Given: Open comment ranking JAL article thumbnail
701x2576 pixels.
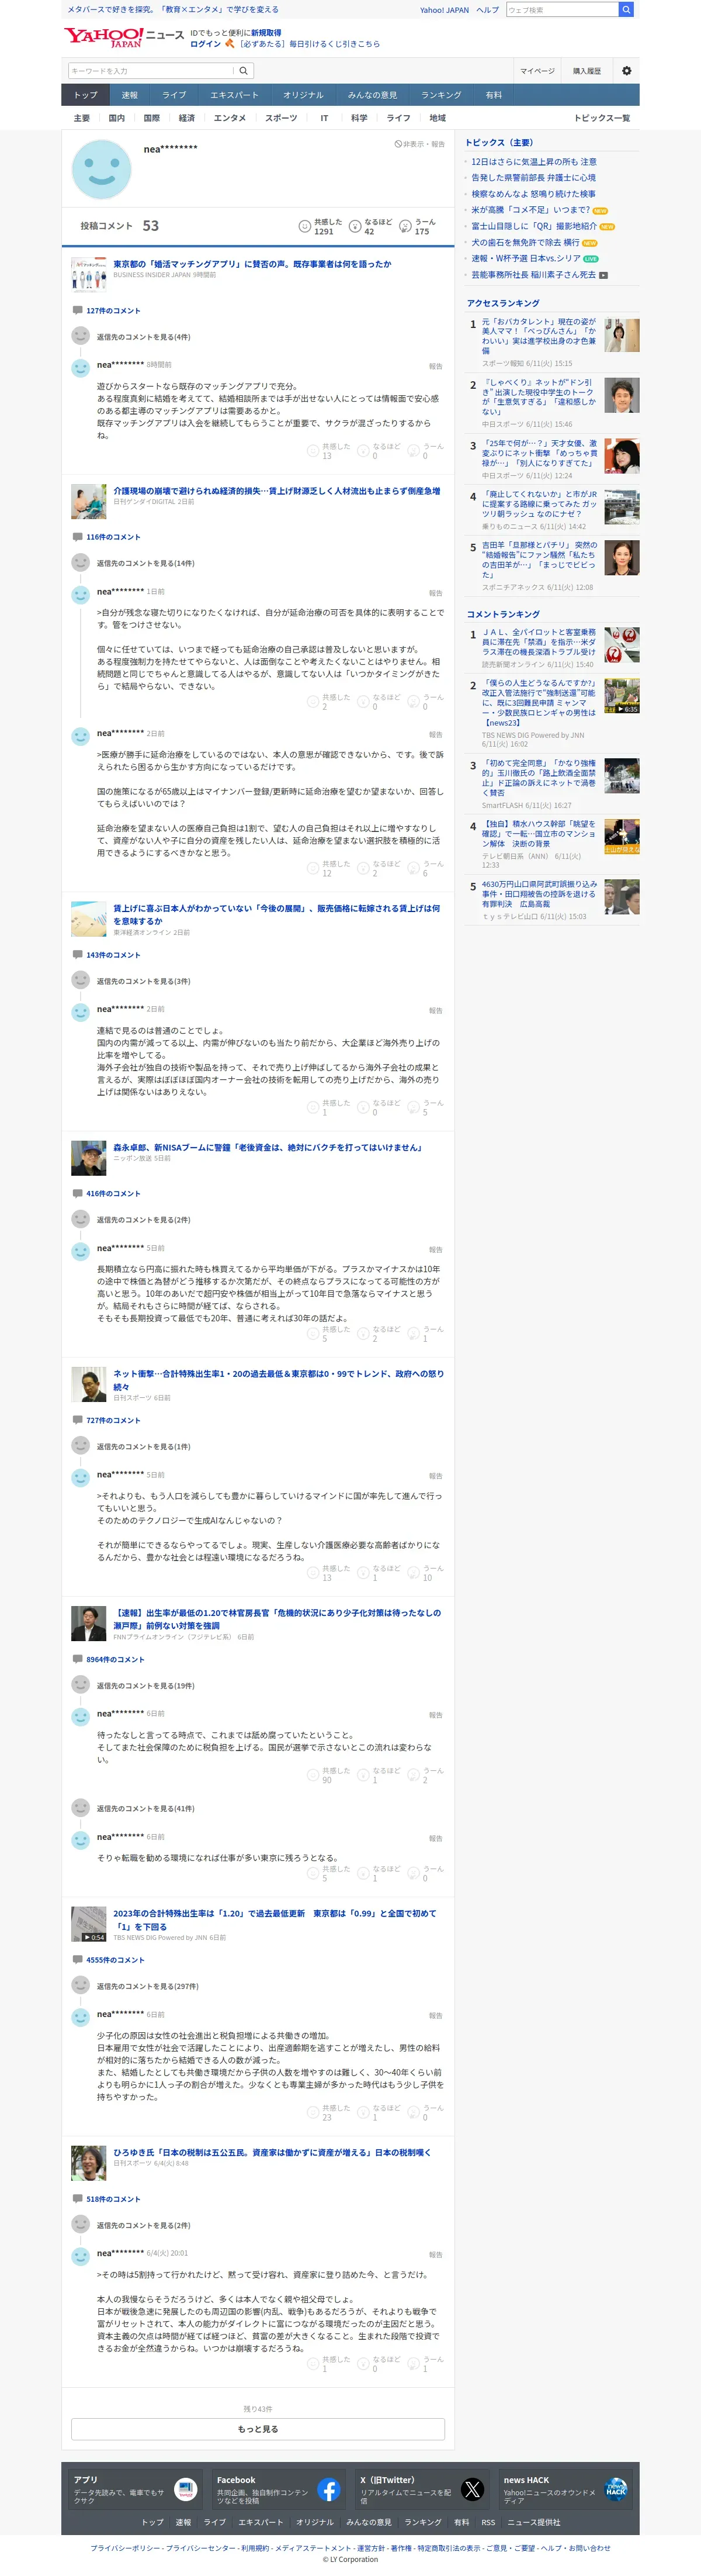Looking at the screenshot, I should pyautogui.click(x=621, y=645).
